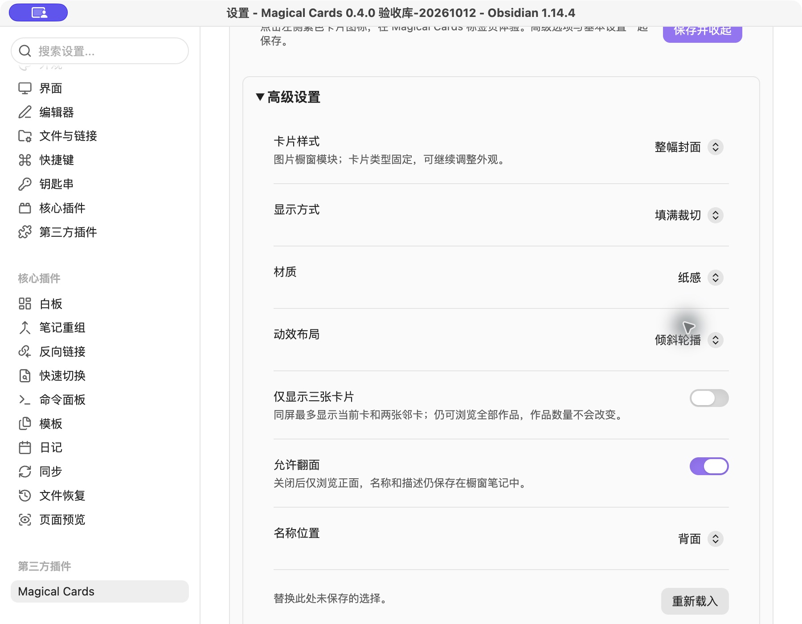Collapse the 高级设置 section triangle
The image size is (802, 624).
260,97
